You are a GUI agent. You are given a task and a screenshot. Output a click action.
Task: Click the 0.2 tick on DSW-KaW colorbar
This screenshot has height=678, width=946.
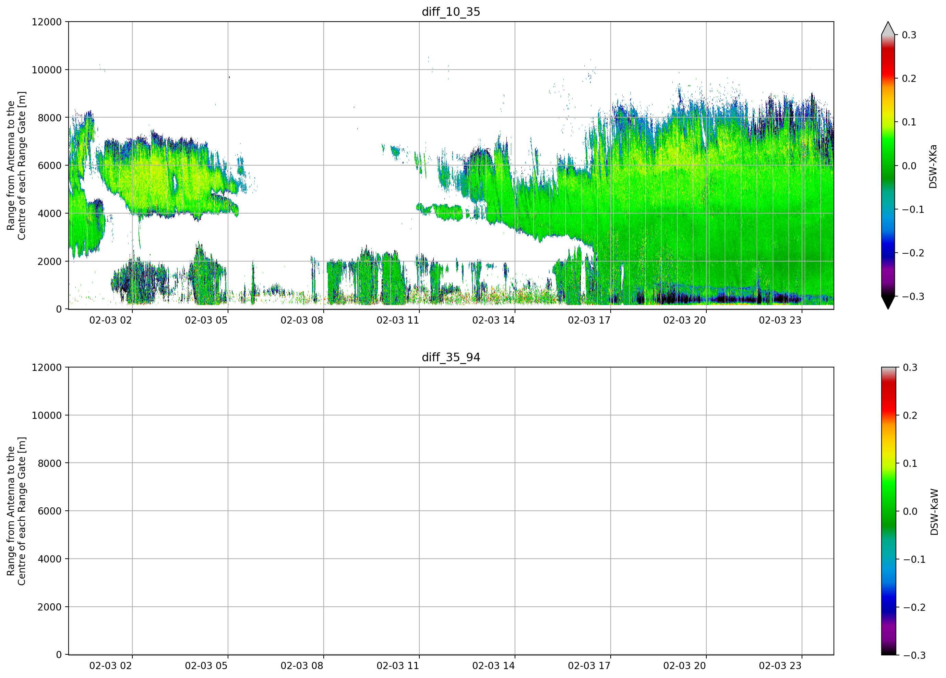point(910,415)
